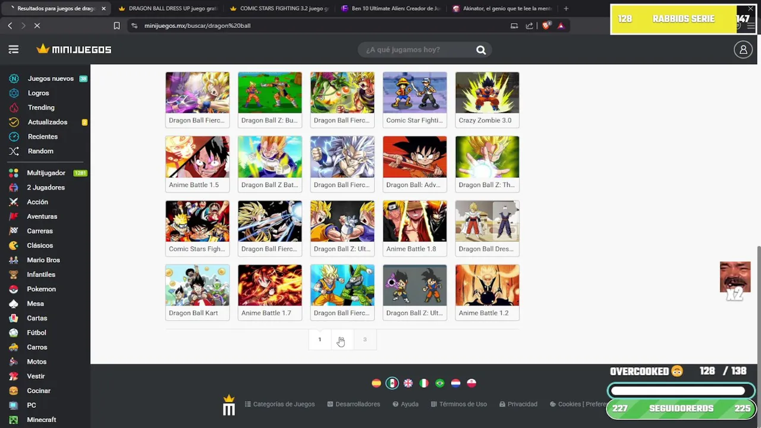761x428 pixels.
Task: Click the Minijuegos footer crown logo
Action: click(x=229, y=405)
